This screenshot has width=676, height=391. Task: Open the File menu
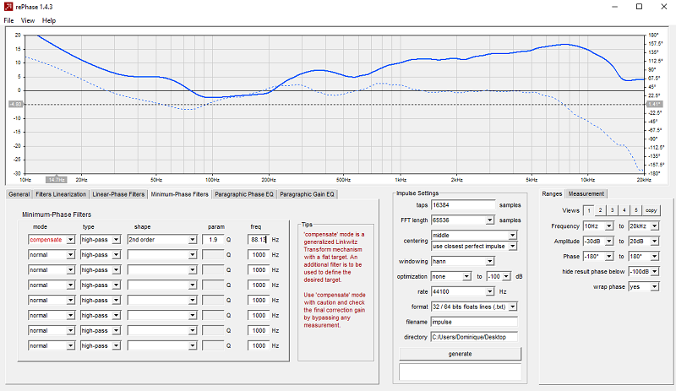8,20
